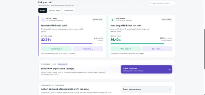Click the purple 82.74% progress bar

point(72,44)
